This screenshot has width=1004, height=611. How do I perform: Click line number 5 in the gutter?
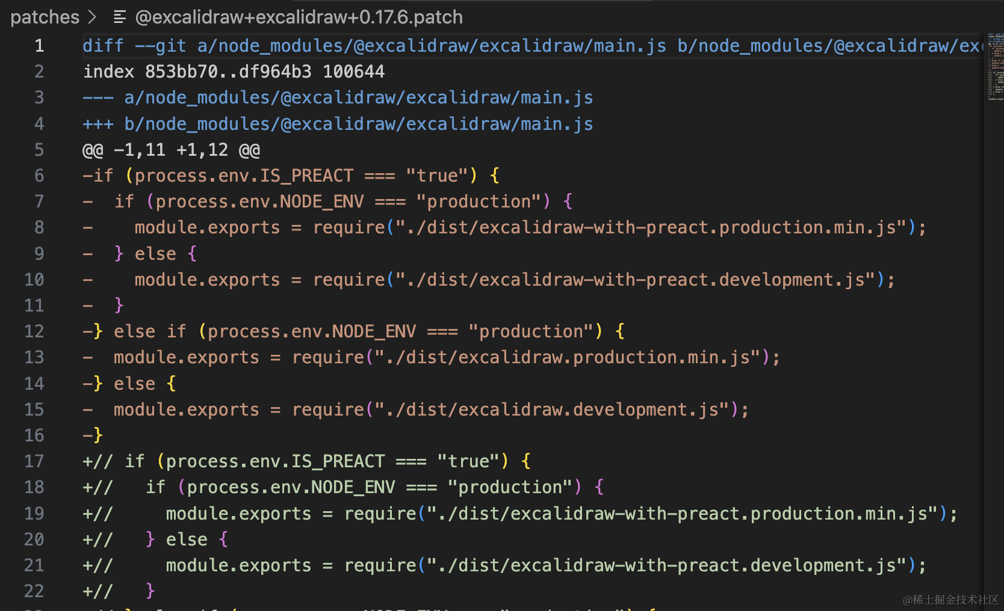pyautogui.click(x=39, y=150)
